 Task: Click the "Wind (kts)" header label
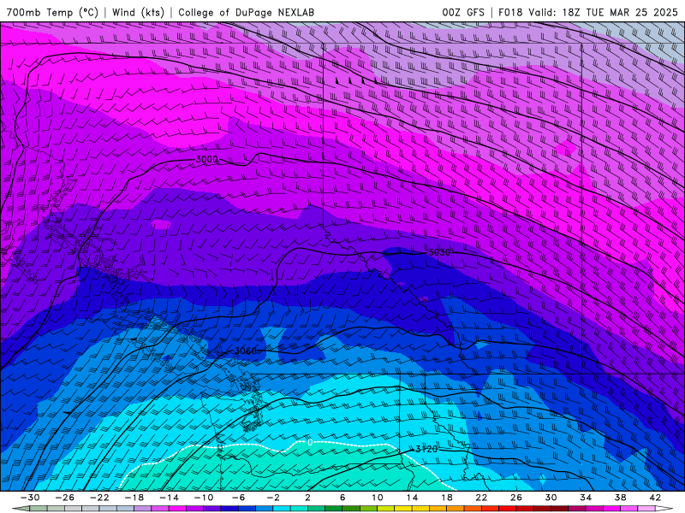coord(138,12)
